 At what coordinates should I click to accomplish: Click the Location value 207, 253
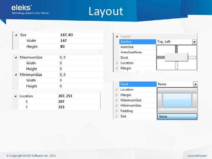click(65, 96)
